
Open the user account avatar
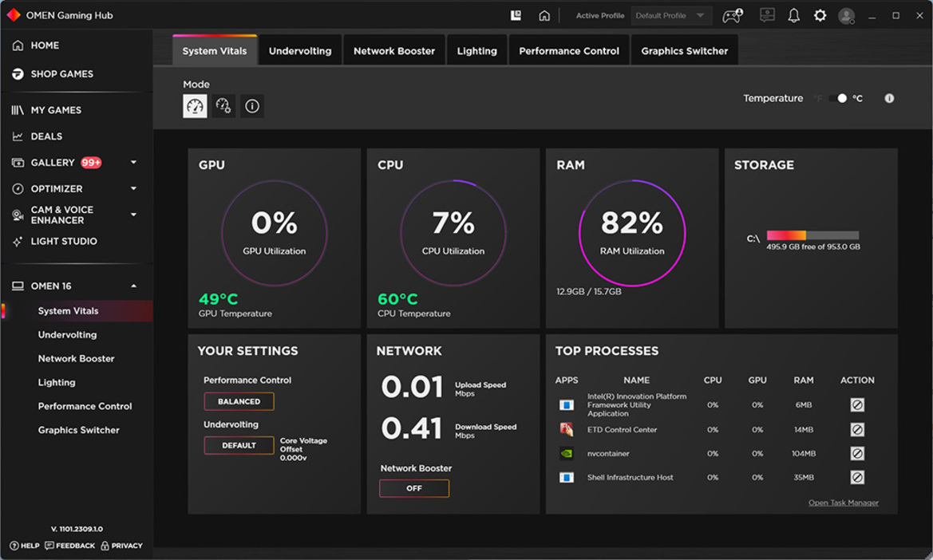pos(846,15)
